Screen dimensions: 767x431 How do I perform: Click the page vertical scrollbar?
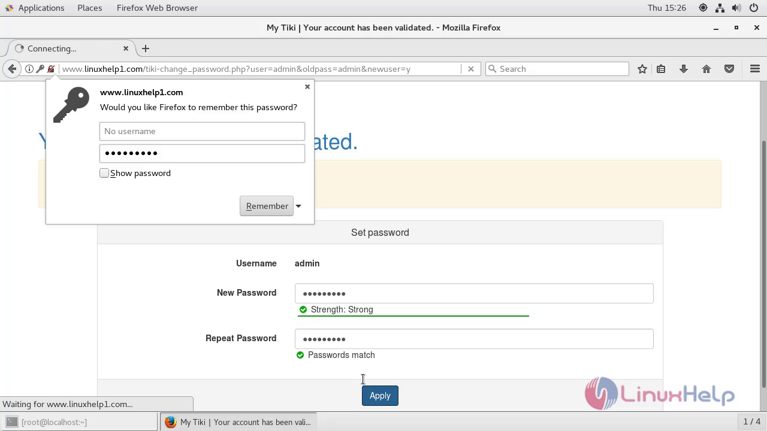click(763, 263)
